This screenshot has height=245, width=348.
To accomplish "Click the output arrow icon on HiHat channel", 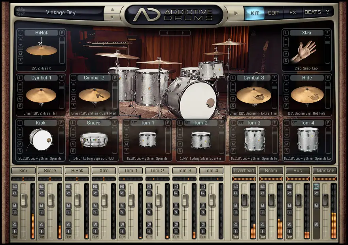I will pos(68,231).
